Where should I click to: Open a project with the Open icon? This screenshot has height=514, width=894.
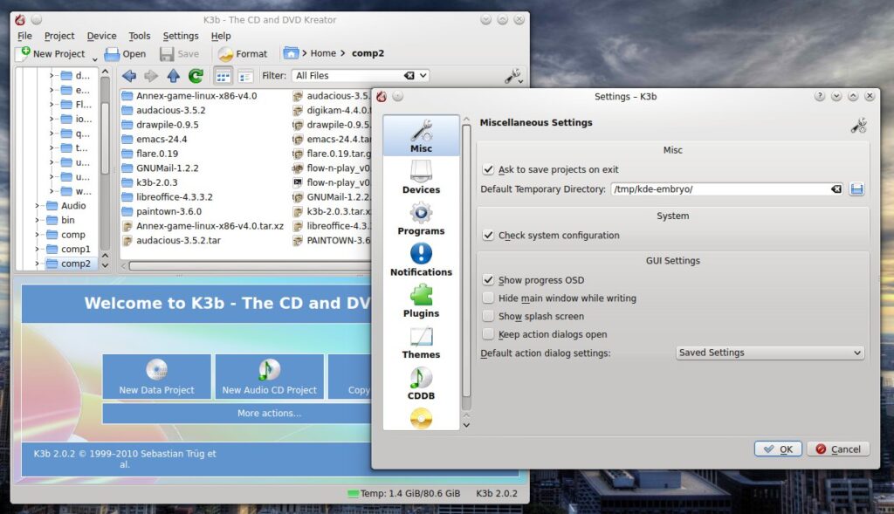pos(112,53)
